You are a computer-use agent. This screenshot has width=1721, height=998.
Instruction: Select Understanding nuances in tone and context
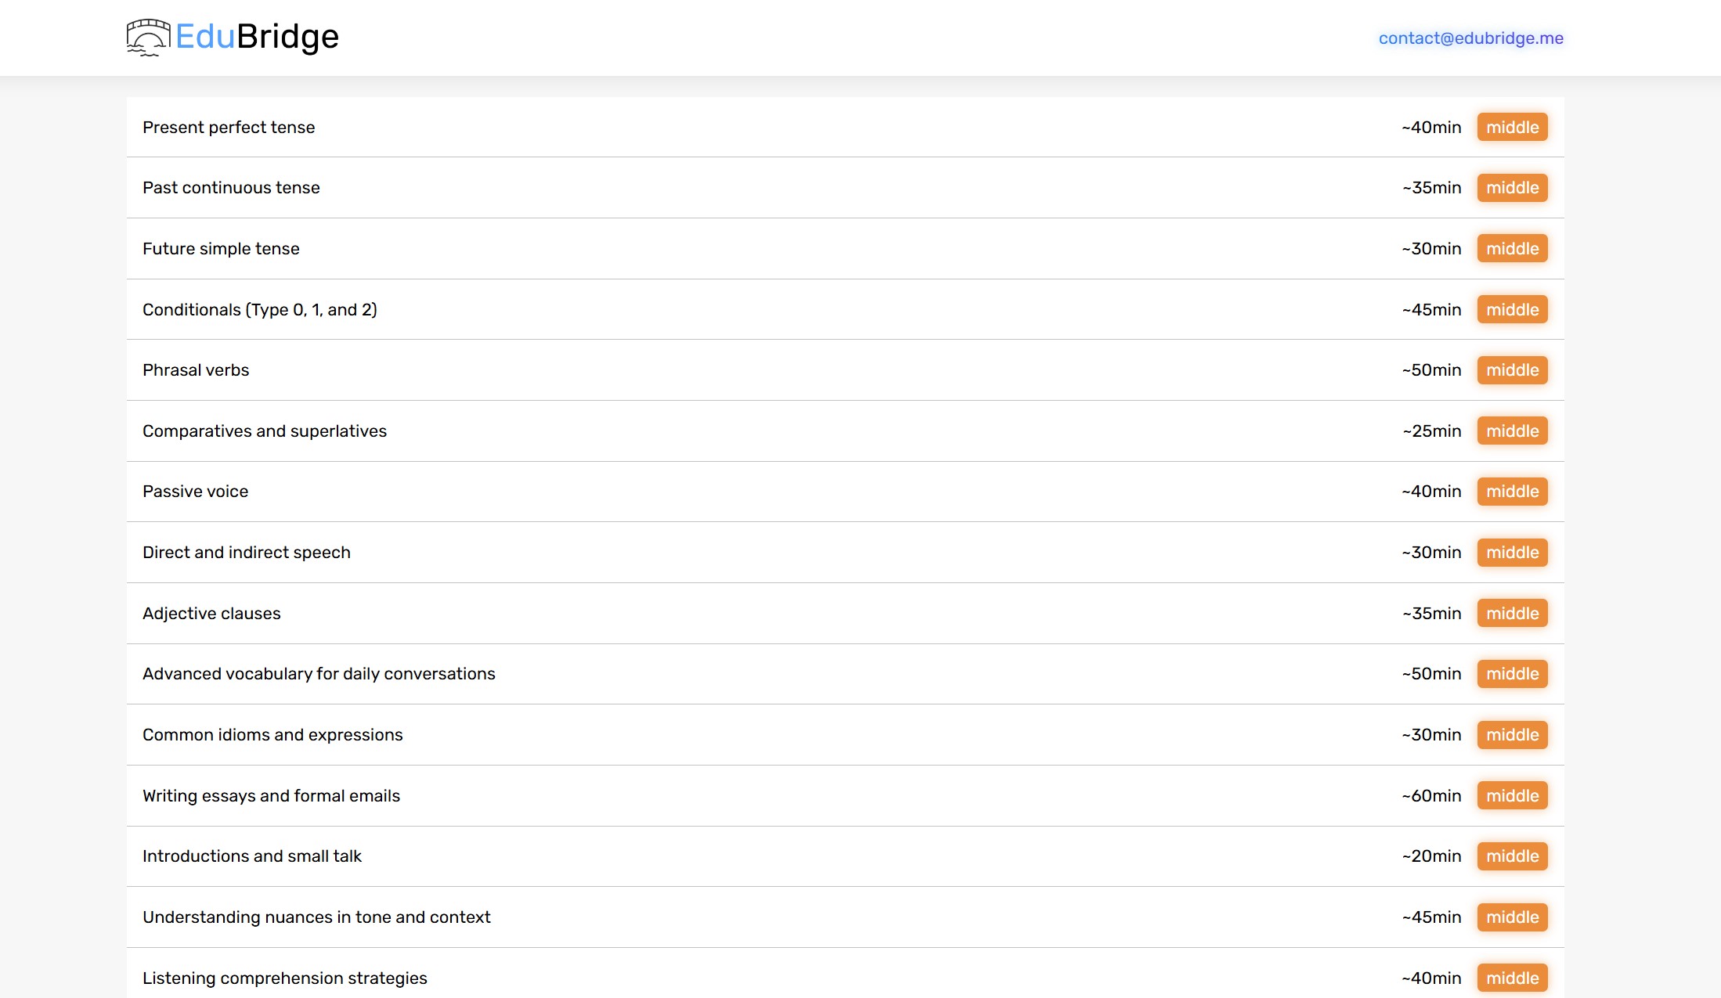tap(316, 917)
